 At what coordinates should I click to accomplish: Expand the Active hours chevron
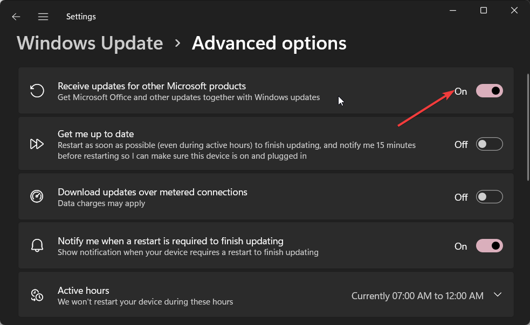point(498,295)
